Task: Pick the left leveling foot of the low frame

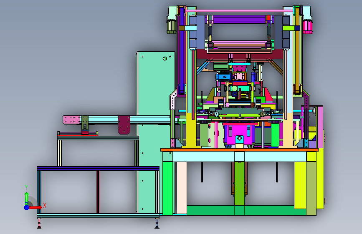Action: pos(39,224)
